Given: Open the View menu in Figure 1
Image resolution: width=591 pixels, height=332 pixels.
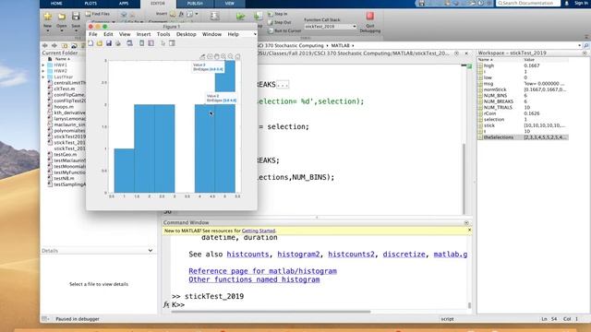Looking at the screenshot, I should pos(125,34).
